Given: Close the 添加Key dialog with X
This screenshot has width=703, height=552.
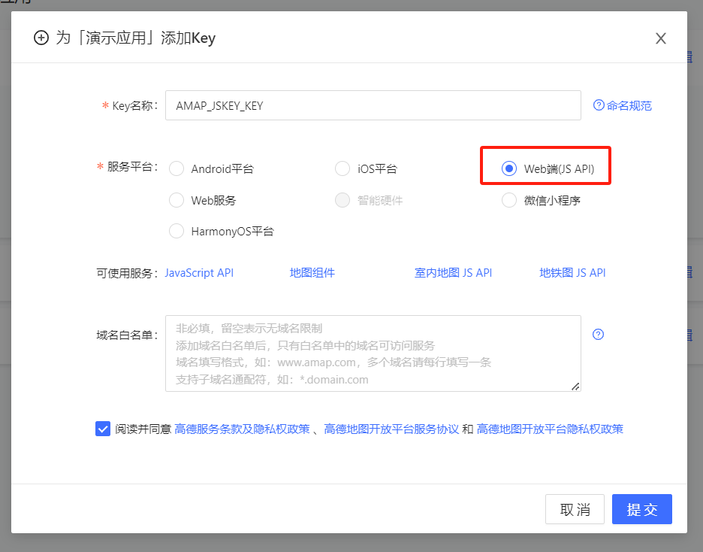Looking at the screenshot, I should [660, 38].
